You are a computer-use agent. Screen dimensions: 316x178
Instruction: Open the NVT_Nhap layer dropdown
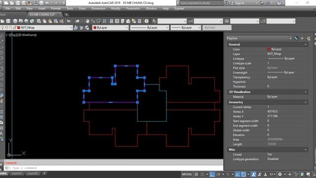click(71, 28)
